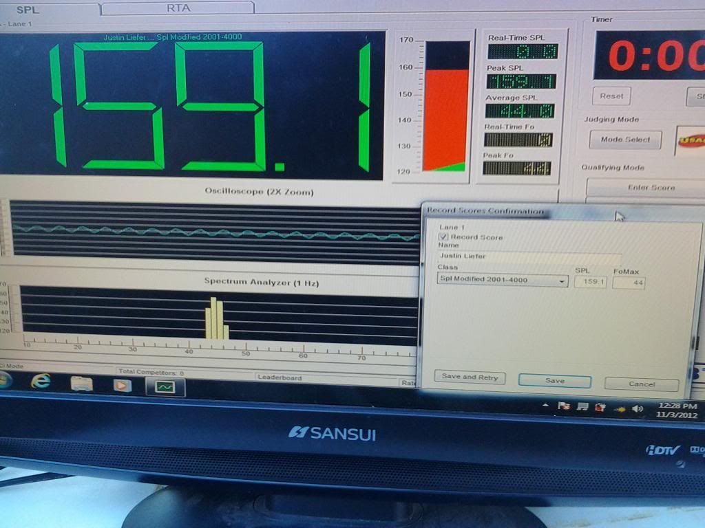Click Save and Retry
The image size is (705, 528).
(x=470, y=377)
